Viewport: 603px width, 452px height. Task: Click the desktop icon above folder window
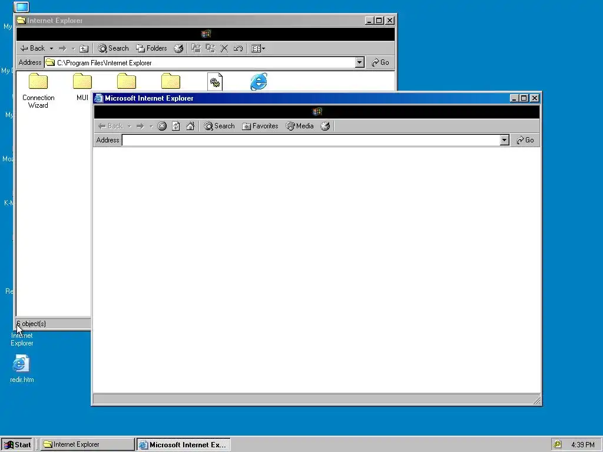[22, 7]
